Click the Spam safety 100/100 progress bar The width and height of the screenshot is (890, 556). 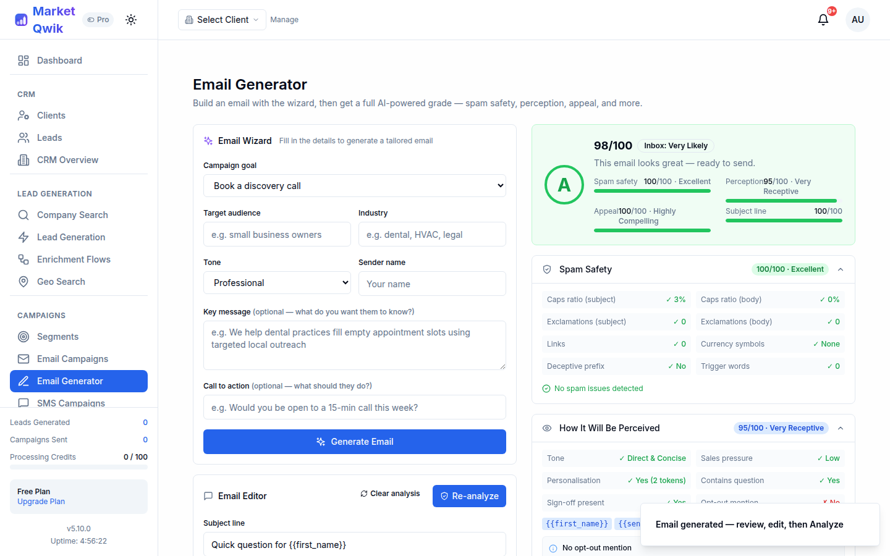[652, 191]
